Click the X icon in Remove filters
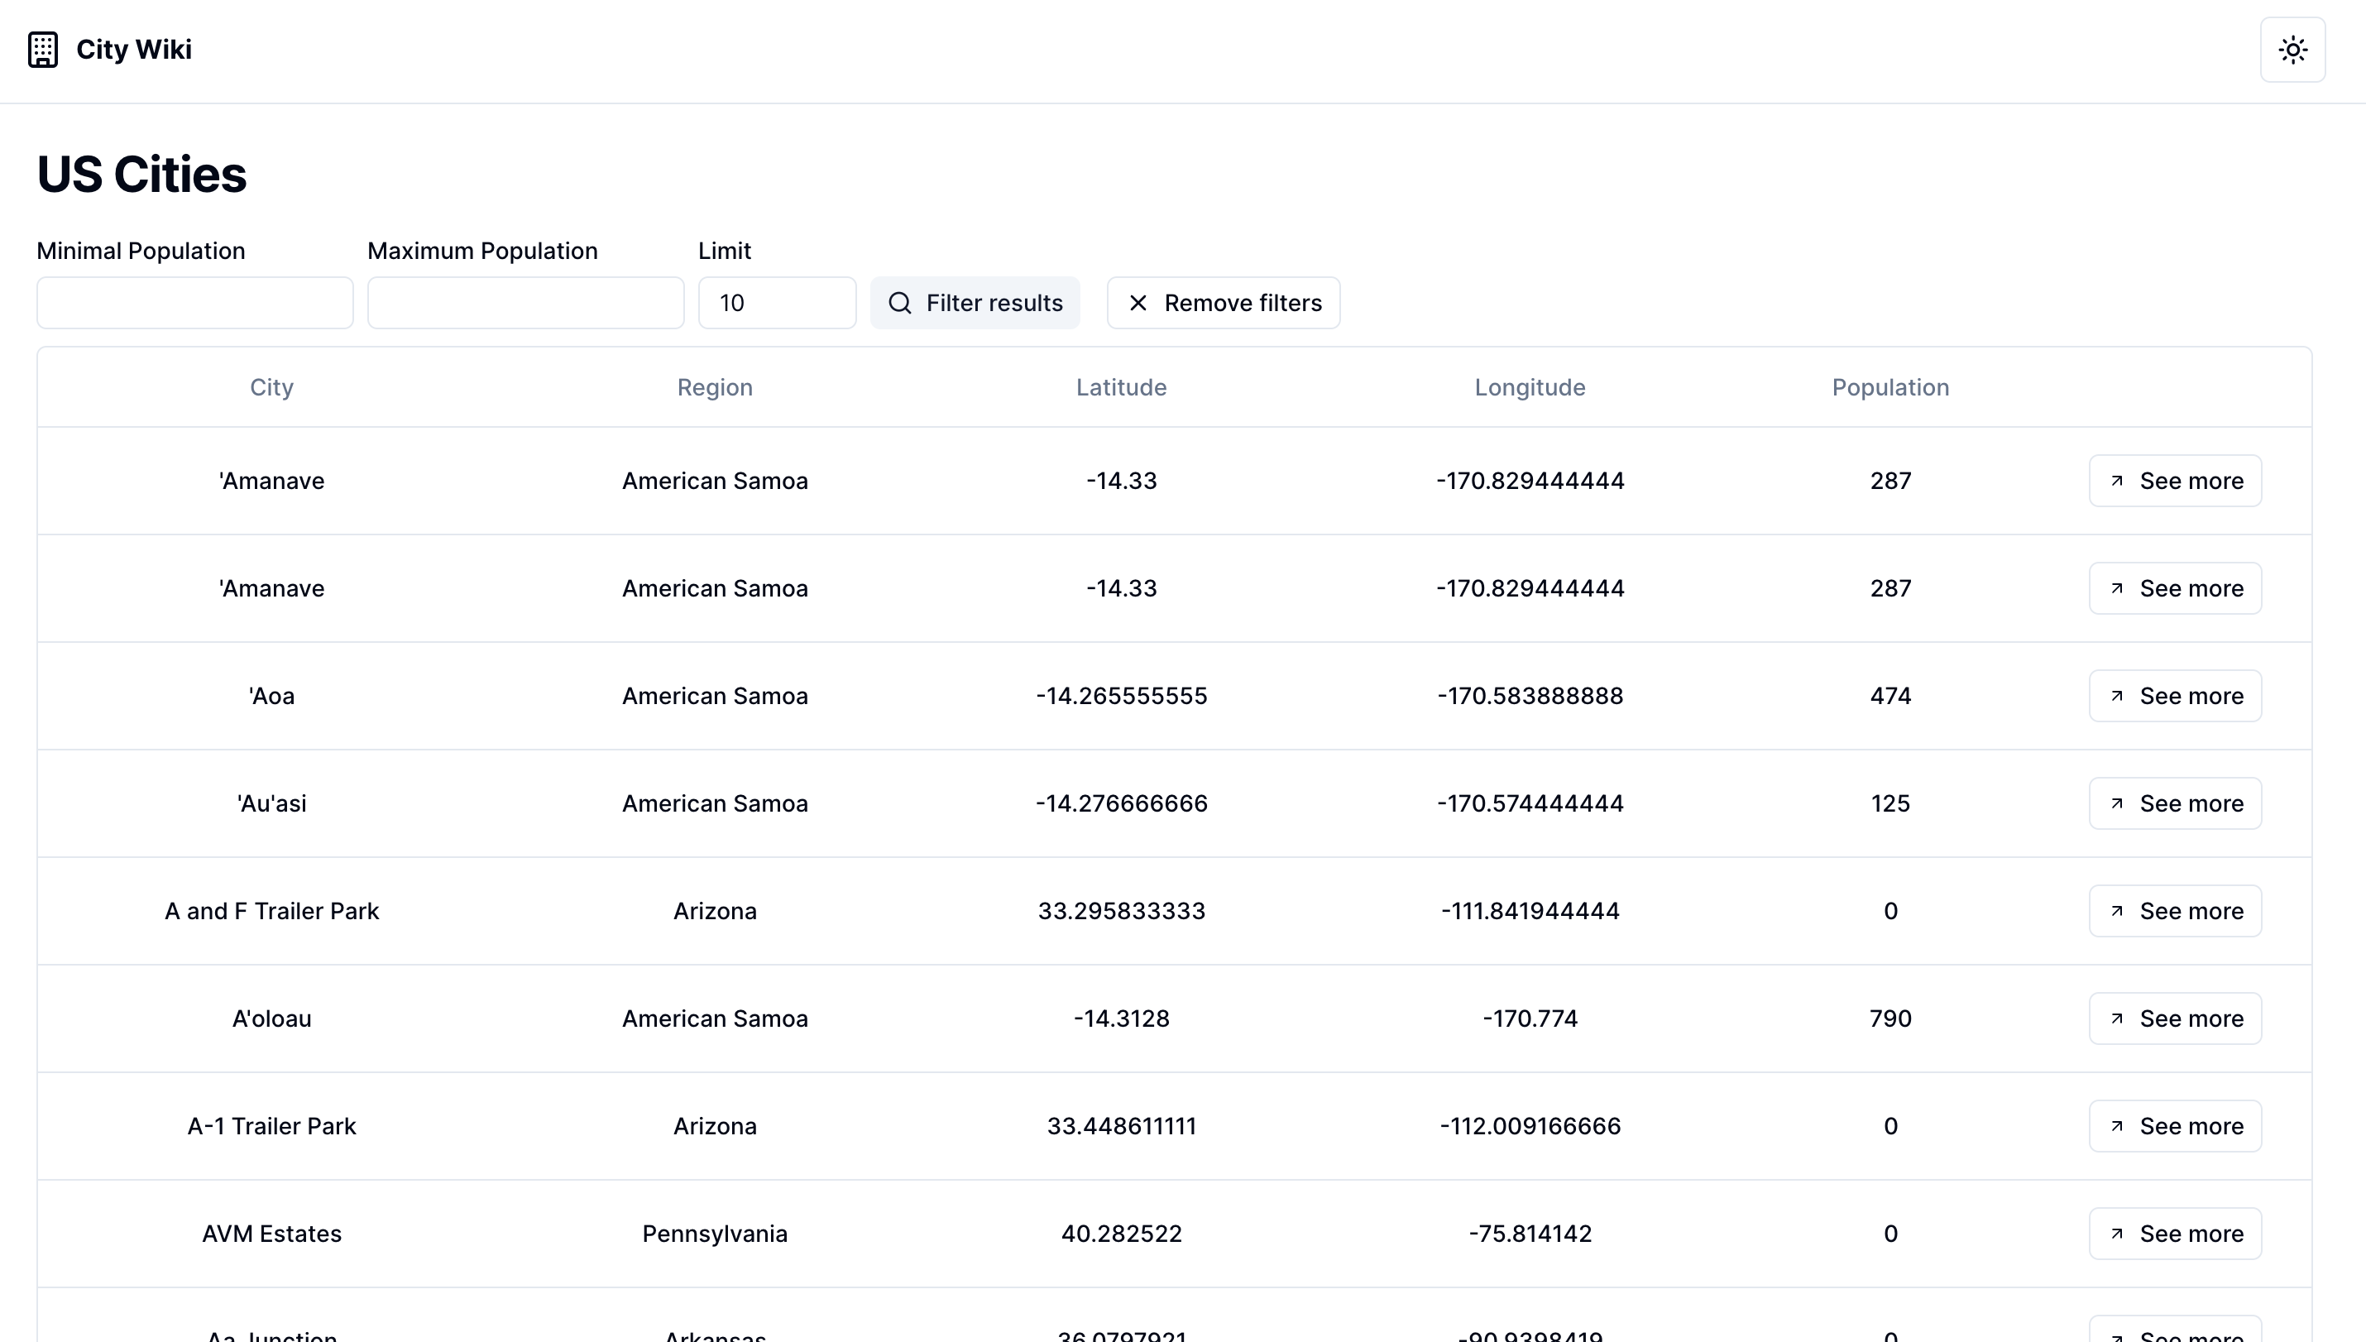2366x1342 pixels. [x=1137, y=304]
